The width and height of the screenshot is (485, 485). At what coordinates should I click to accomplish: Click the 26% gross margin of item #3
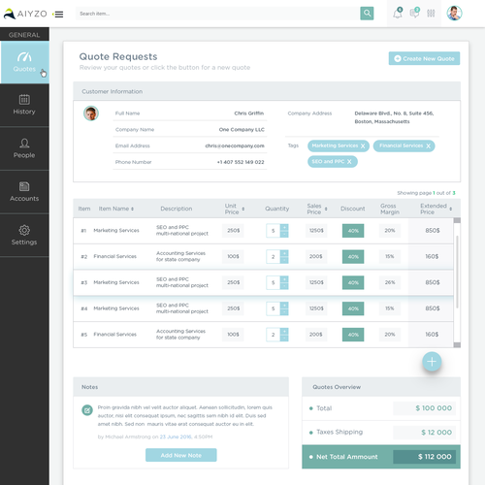click(x=390, y=282)
